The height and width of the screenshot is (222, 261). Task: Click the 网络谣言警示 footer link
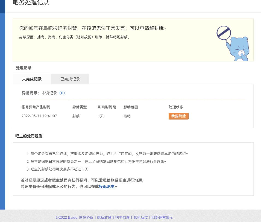(x=162, y=217)
